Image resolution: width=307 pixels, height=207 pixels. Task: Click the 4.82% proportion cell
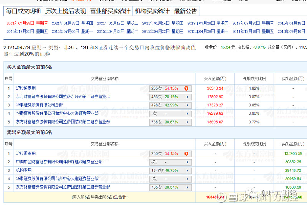254,88
